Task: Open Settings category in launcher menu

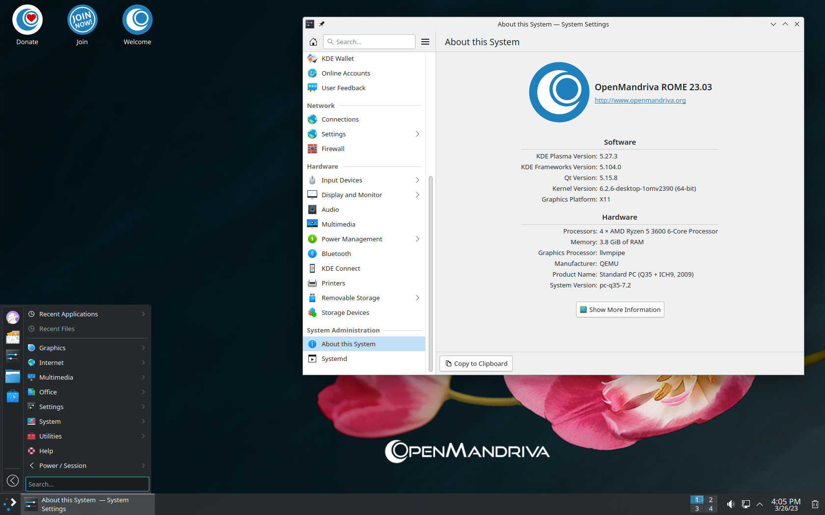Action: pos(87,407)
